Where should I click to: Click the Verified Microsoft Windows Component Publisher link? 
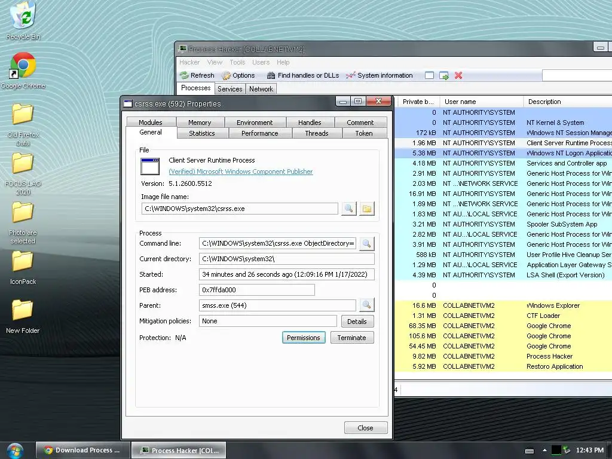pos(240,172)
